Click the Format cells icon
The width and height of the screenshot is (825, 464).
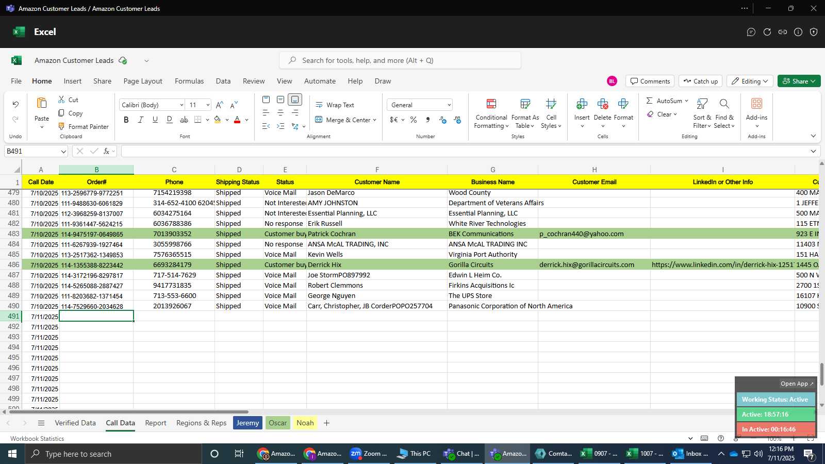tap(623, 104)
